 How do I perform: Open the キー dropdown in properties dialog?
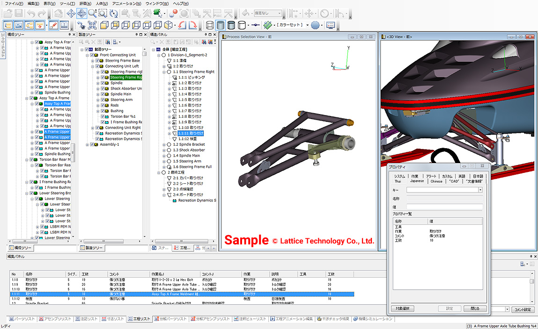(x=480, y=190)
